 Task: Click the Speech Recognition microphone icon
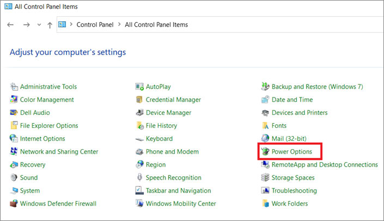(x=139, y=177)
